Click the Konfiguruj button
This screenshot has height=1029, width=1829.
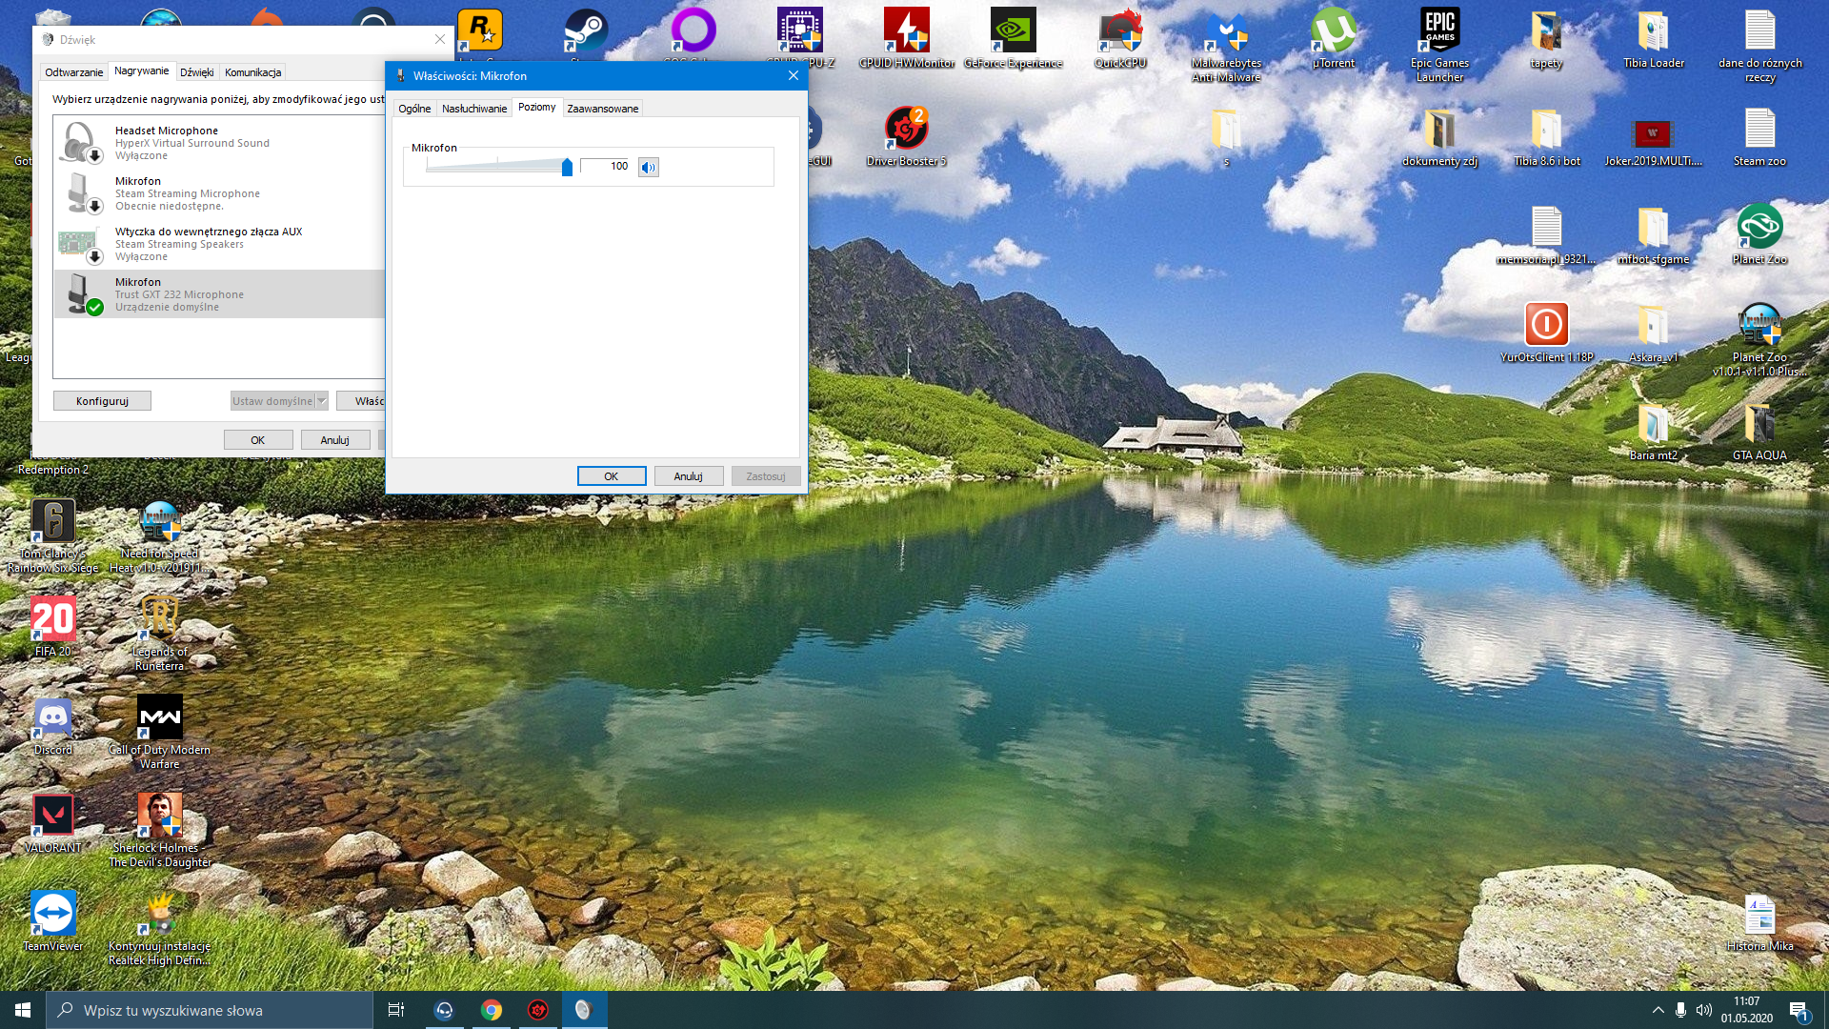pyautogui.click(x=102, y=401)
